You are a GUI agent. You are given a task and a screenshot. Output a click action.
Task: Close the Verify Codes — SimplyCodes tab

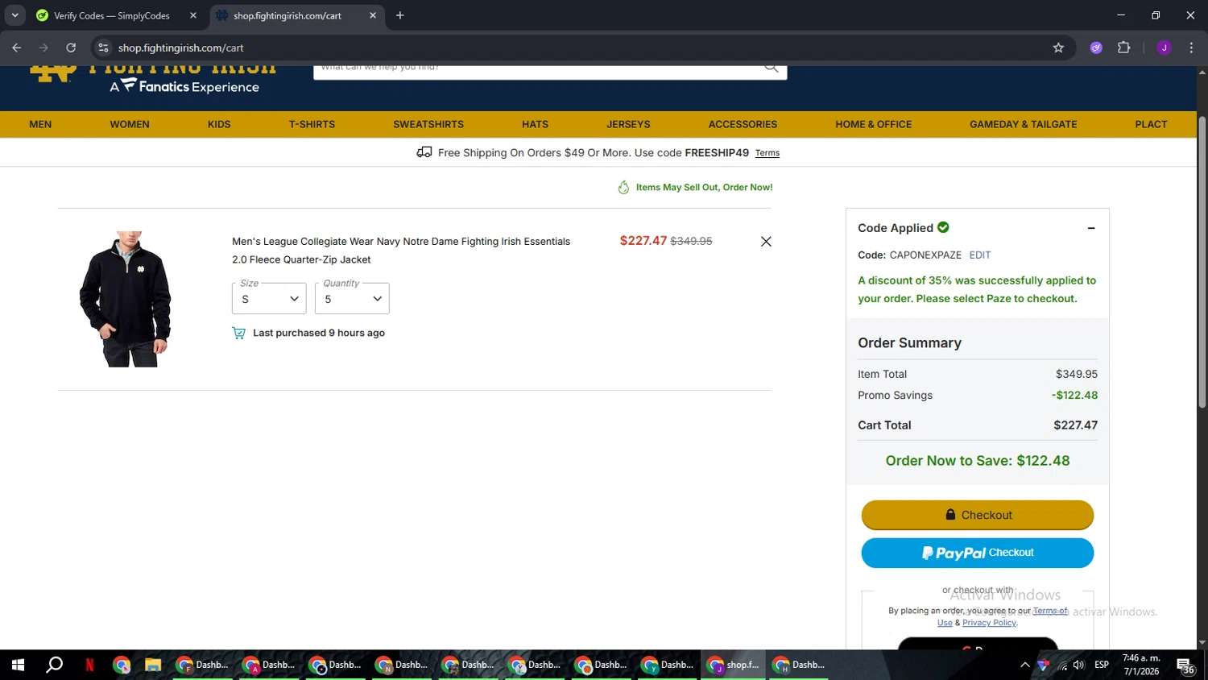coord(193,15)
